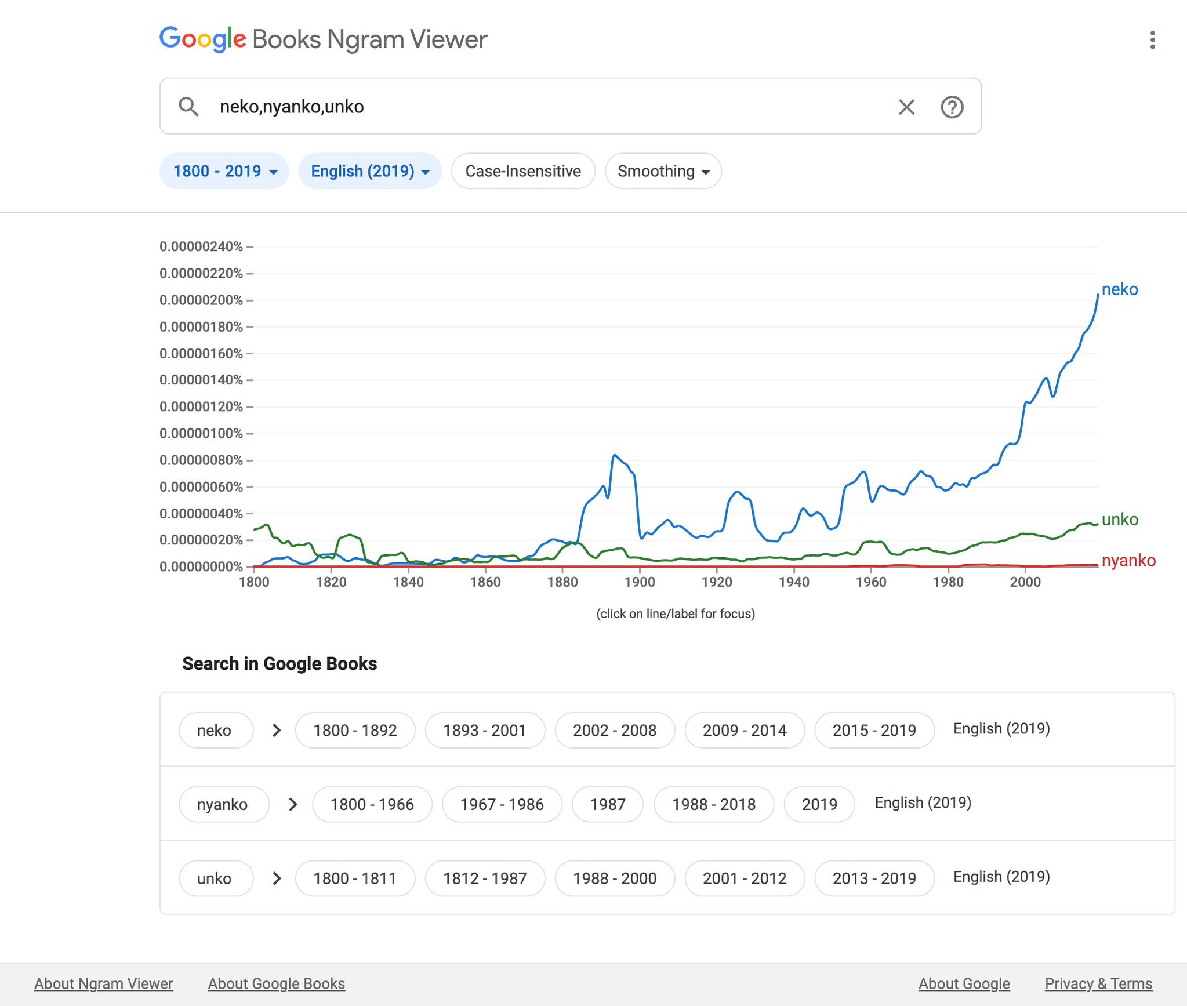Open the 1800 - 2019 date range dropdown
1187x1006 pixels.
click(224, 171)
